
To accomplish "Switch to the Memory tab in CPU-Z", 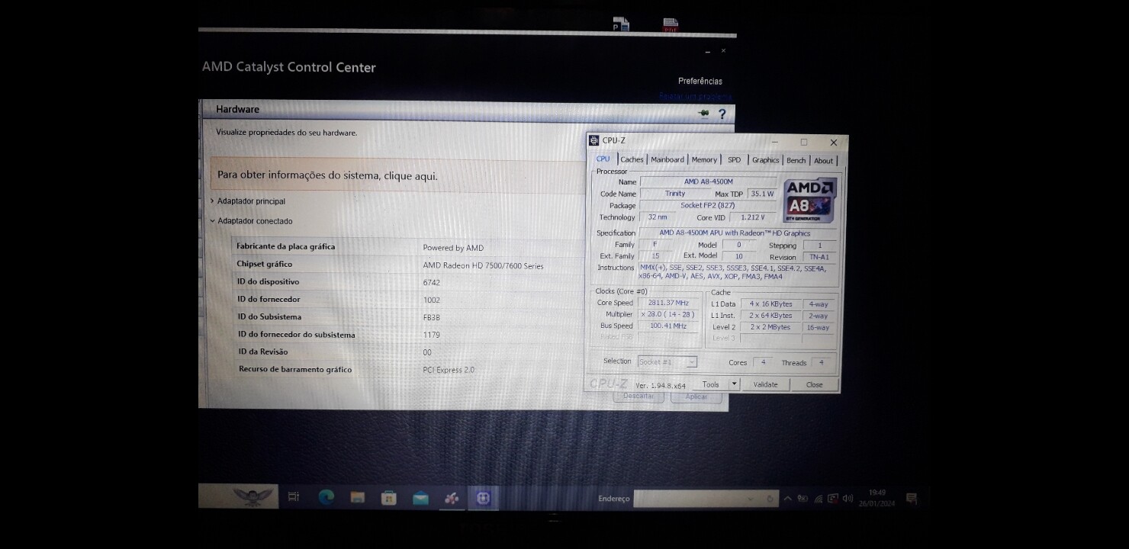I will (x=704, y=160).
